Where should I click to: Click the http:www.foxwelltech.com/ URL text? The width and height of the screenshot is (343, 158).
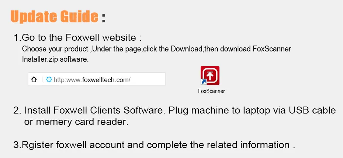click(x=92, y=80)
